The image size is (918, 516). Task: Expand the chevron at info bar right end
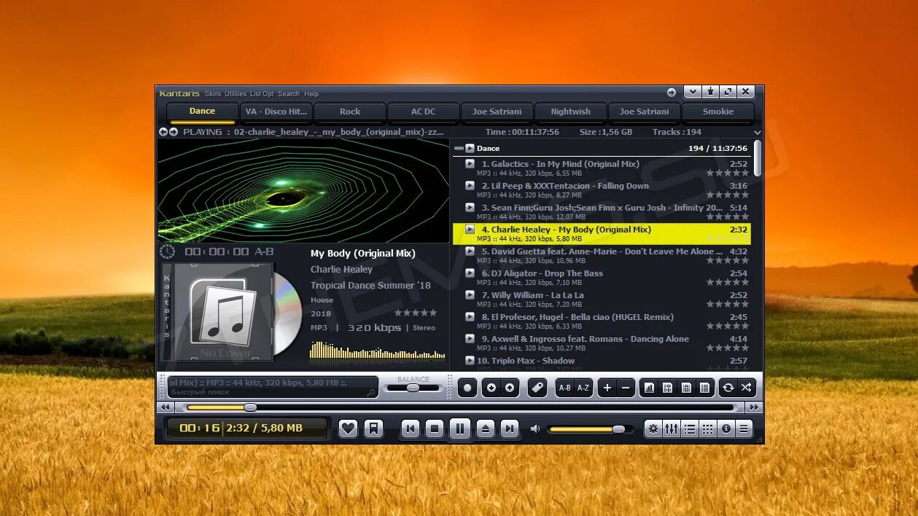point(758,132)
